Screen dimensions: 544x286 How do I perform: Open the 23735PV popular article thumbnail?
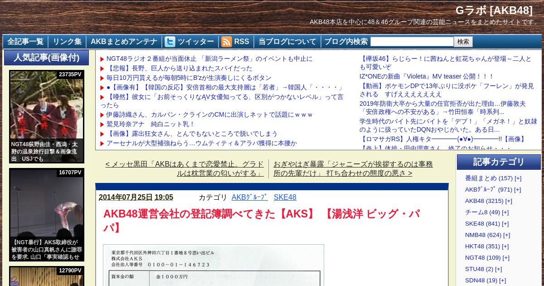point(47,117)
